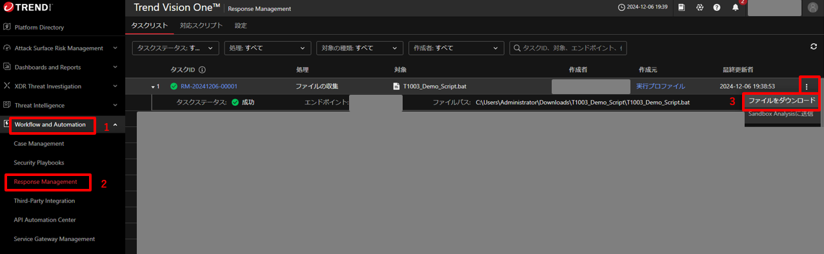
Task: Click the Attack Surface Risk Management icon
Action: (7, 48)
